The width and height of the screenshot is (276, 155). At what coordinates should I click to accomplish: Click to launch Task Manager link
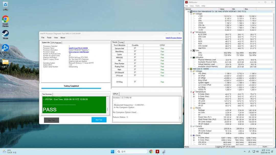pos(79,52)
